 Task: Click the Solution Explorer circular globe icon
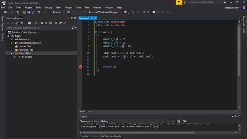click(x=29, y=23)
